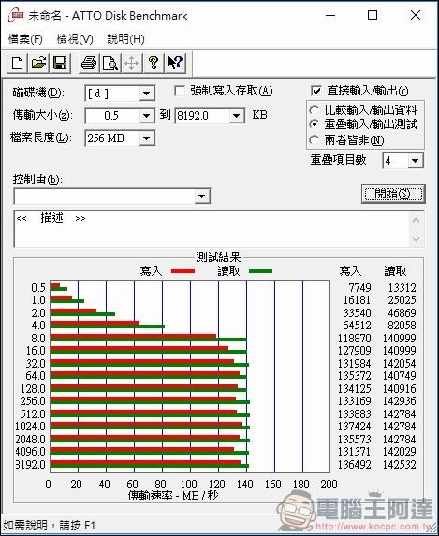Click the four-arrow move toolbar icon

click(132, 64)
